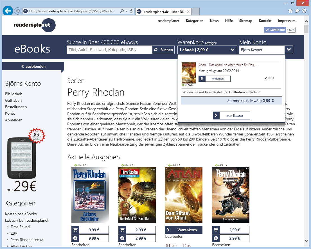Click Bearbeiten under Sternengötter
311x249 pixels.
221,245
